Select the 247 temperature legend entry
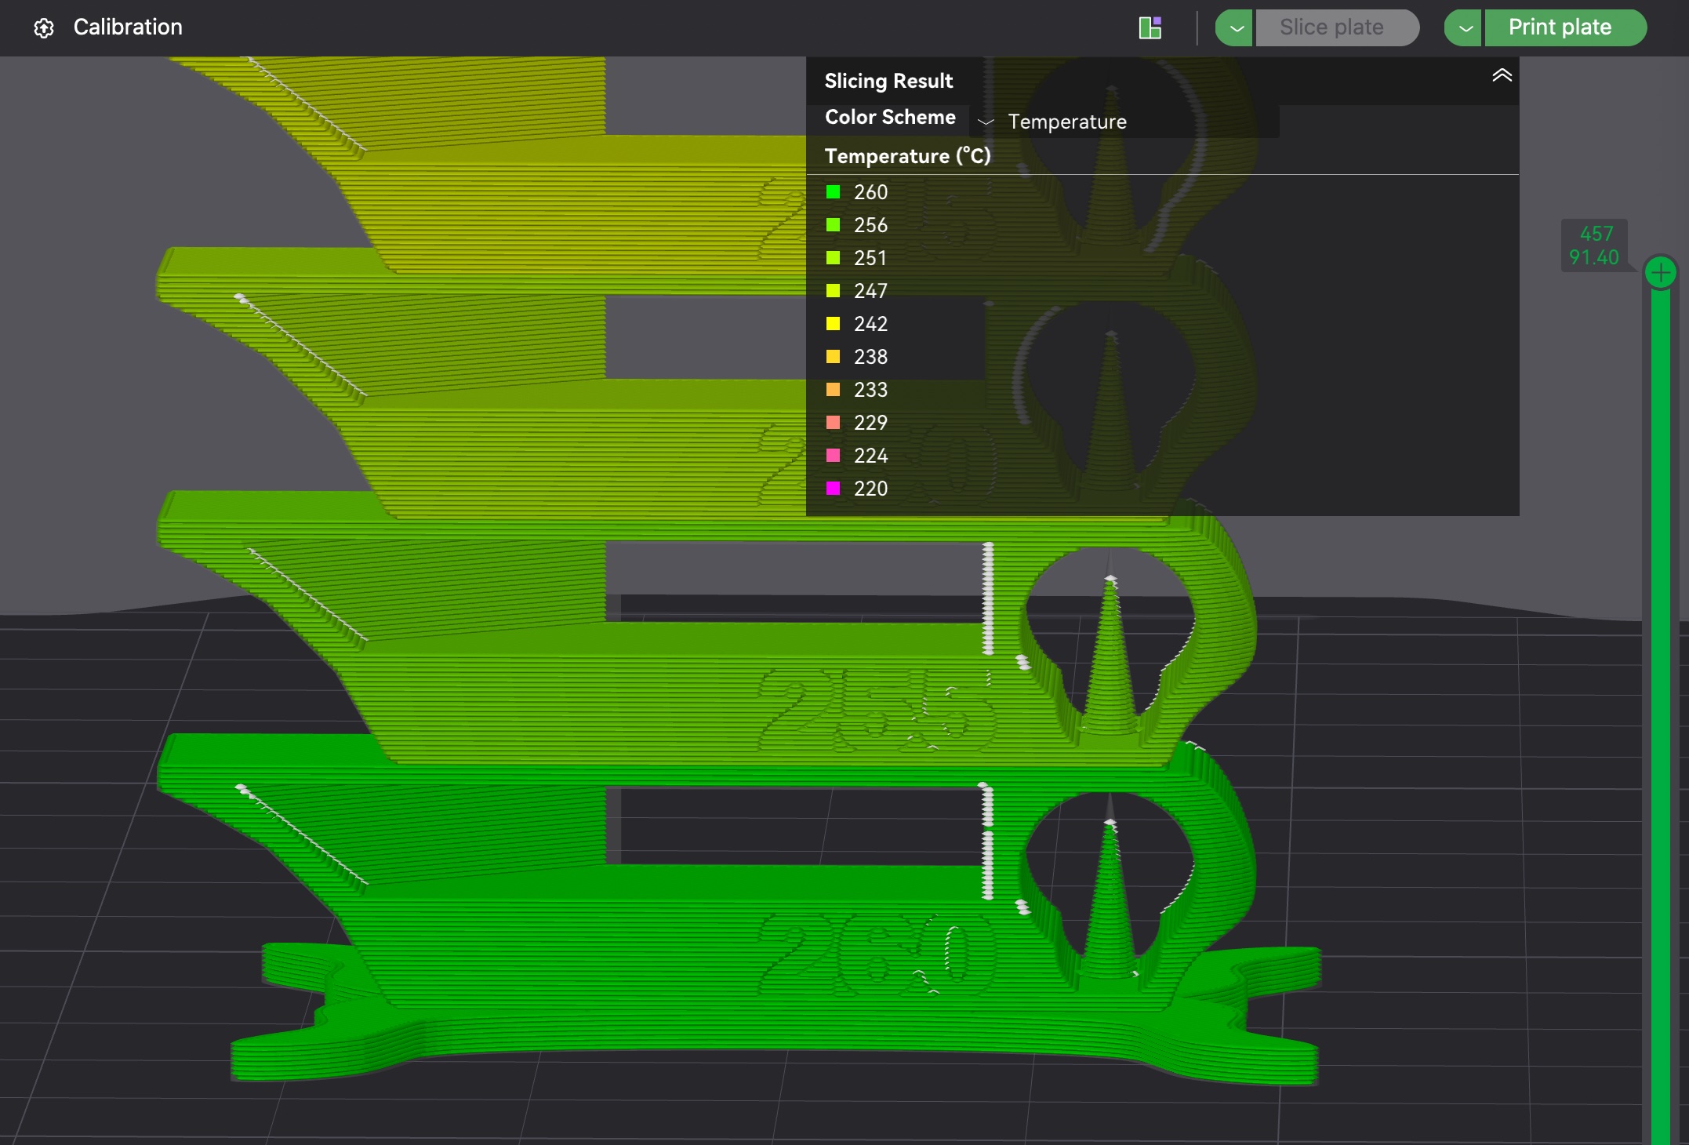 (x=870, y=291)
